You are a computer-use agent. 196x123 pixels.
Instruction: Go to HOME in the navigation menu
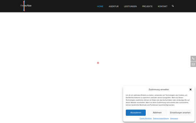coord(100,7)
